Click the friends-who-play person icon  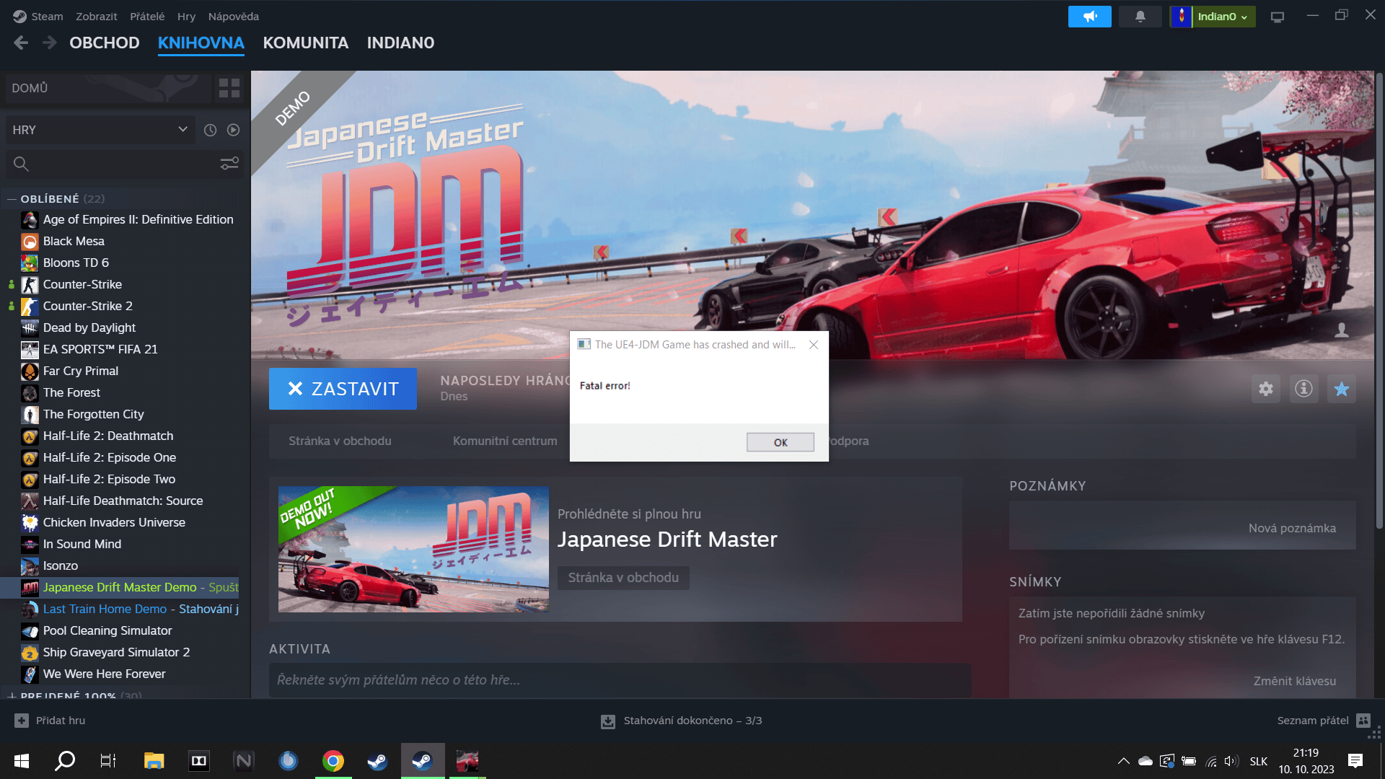pos(1342,330)
